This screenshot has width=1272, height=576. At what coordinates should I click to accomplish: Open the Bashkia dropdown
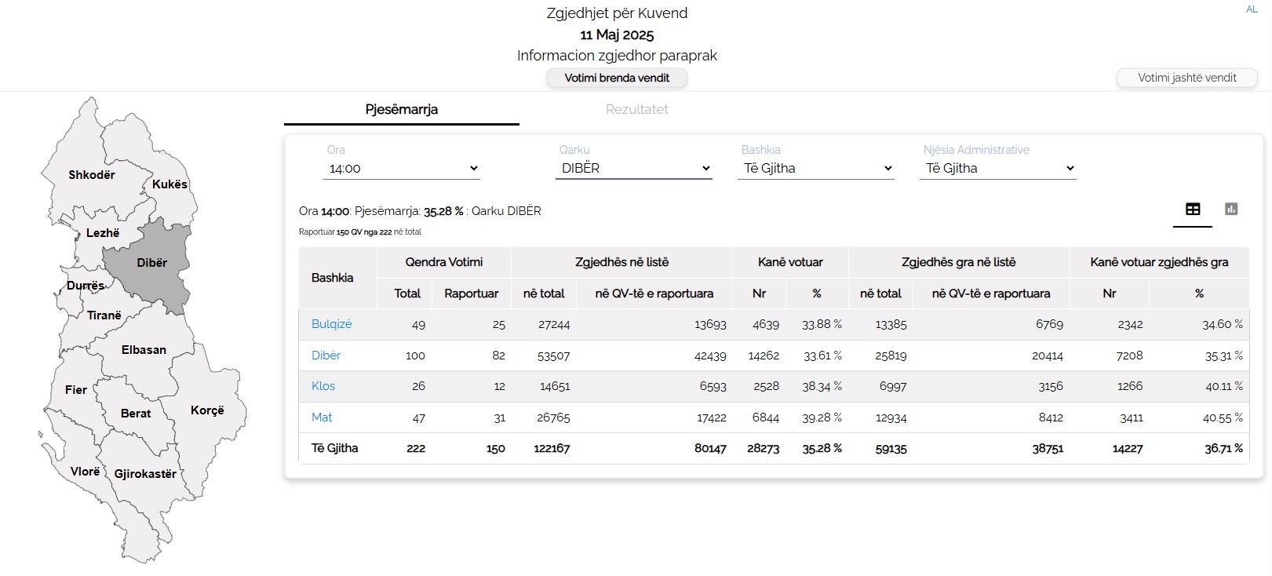coord(815,169)
